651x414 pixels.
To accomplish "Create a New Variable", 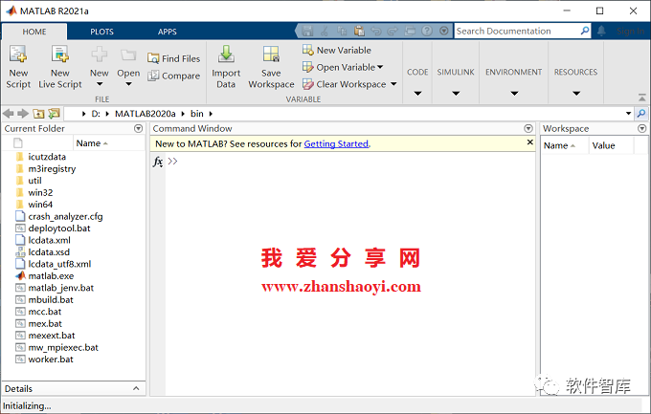I will (x=337, y=50).
